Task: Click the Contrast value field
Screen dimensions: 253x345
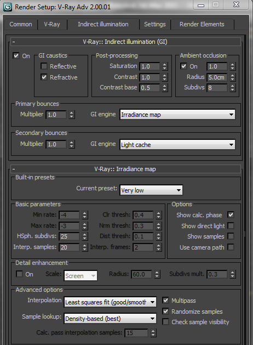Action: point(150,77)
